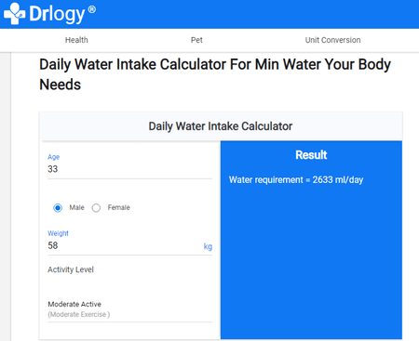419x341 pixels.
Task: Click the Female label text
Action: 118,207
